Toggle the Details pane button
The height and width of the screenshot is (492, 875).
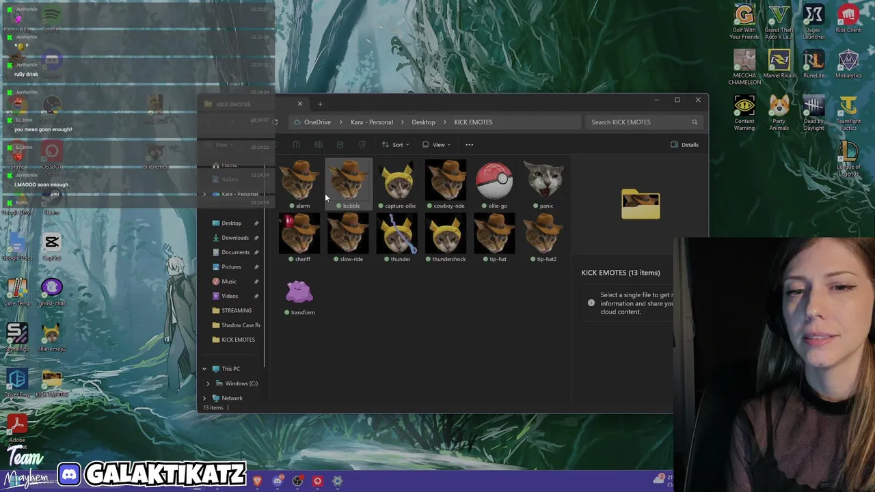684,145
